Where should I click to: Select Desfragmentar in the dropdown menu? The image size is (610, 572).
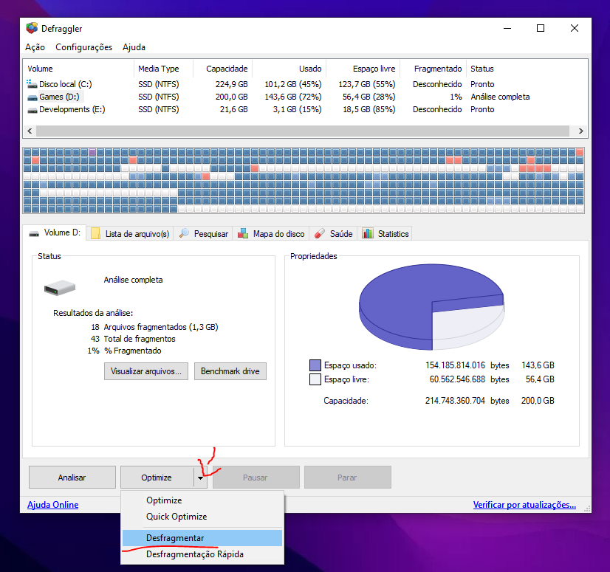[202, 538]
